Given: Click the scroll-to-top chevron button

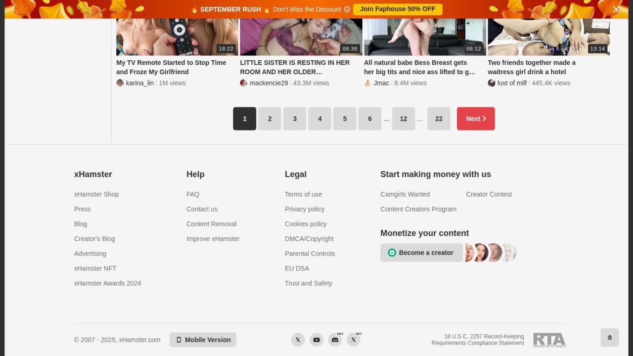Looking at the screenshot, I should tap(609, 337).
